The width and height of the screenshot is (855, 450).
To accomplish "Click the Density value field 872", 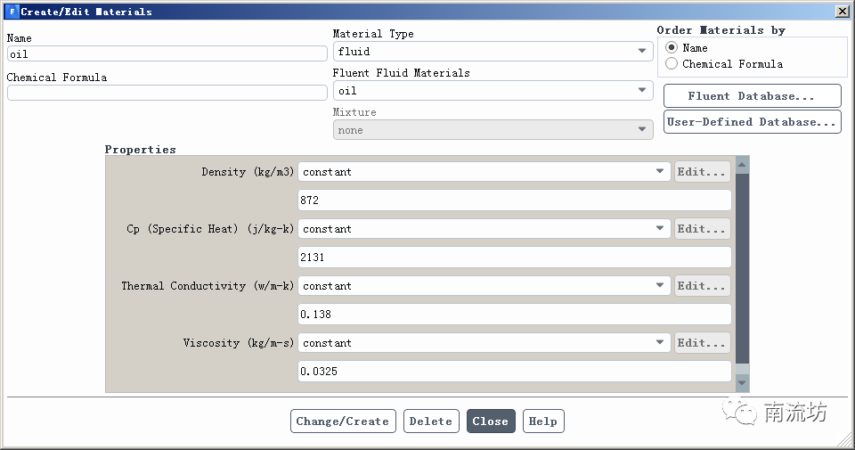I will coord(514,200).
